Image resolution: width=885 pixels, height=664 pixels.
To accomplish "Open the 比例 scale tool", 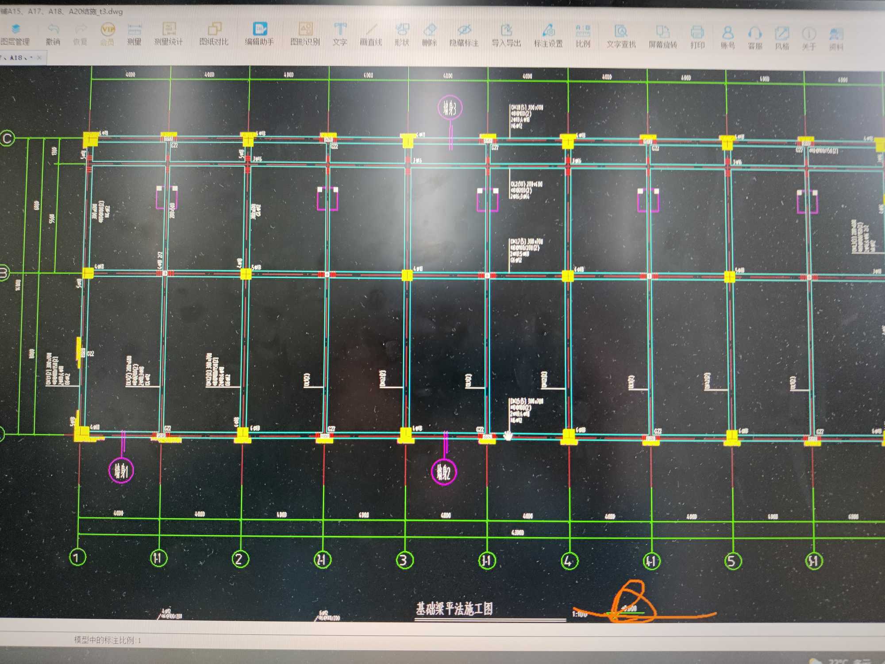I will pos(583,36).
